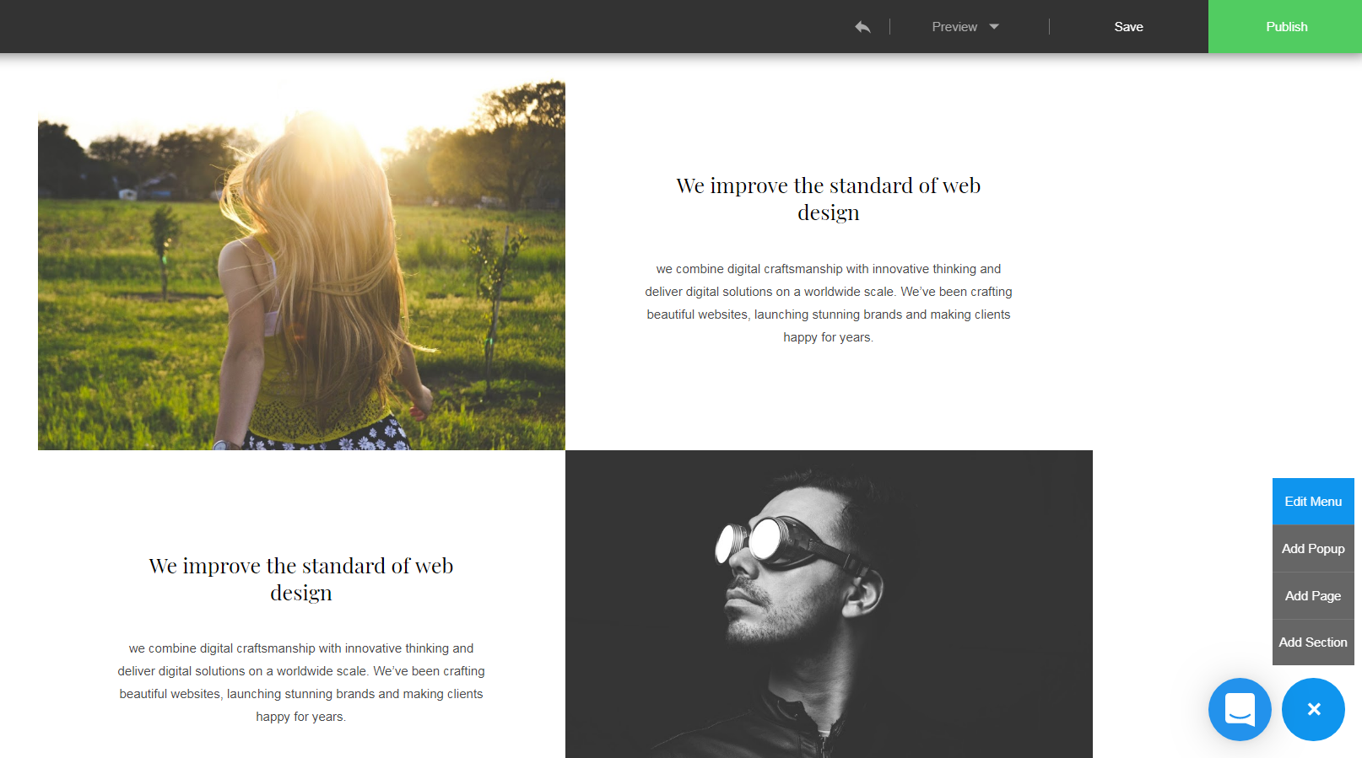Save the current page
Viewport: 1362px width, 758px height.
coord(1128,27)
